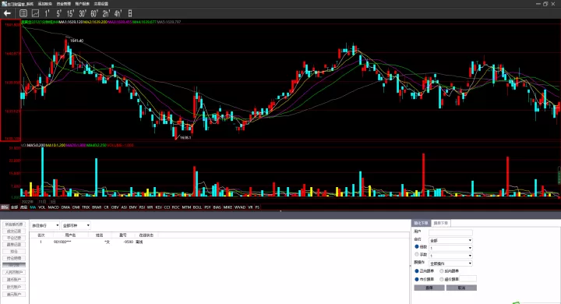Switch chart to 1' period
This screenshot has width=561, height=304.
(47, 13)
